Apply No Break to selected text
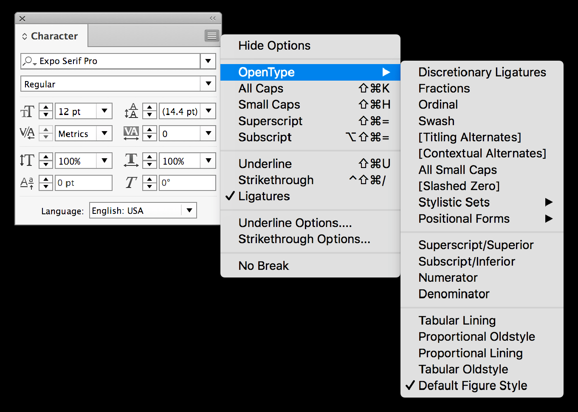The height and width of the screenshot is (412, 578). click(x=263, y=265)
